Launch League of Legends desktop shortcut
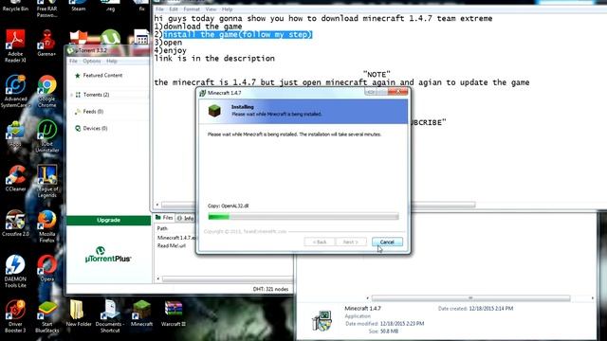 pyautogui.click(x=46, y=181)
